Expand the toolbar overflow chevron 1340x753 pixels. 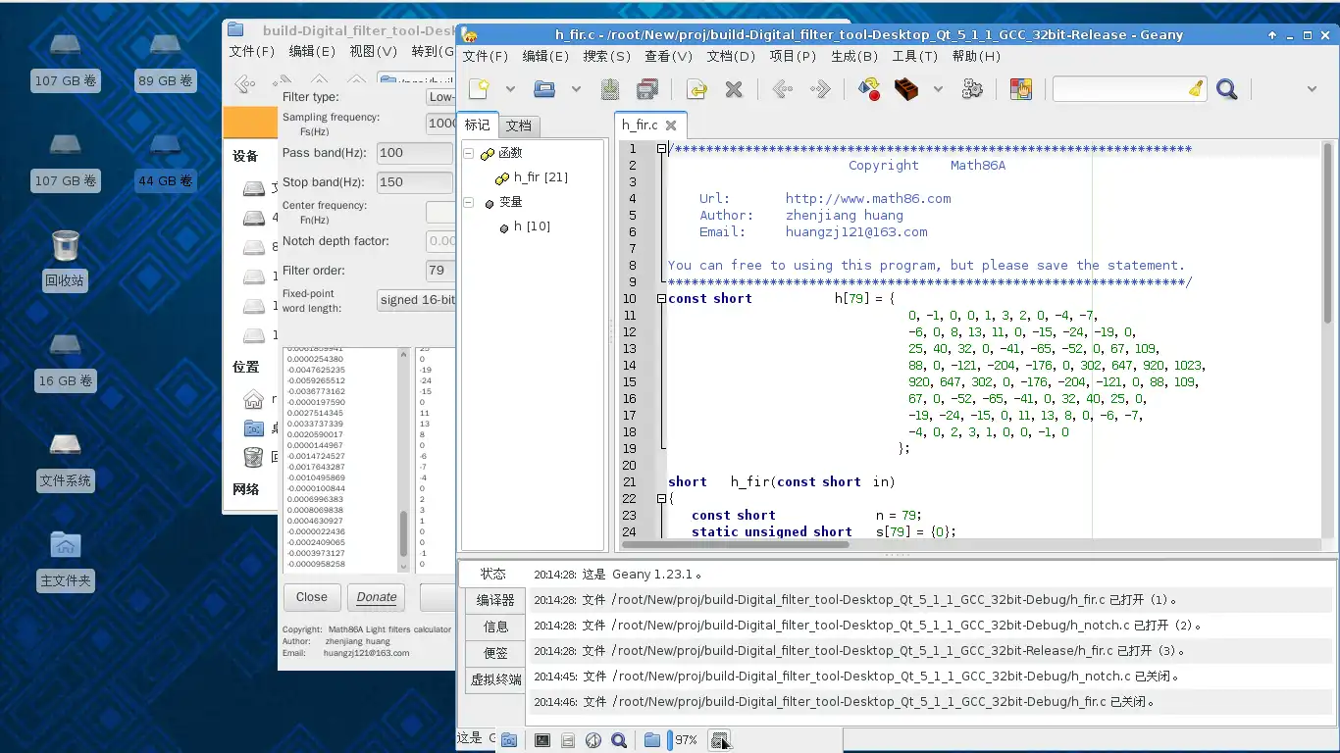(x=1313, y=89)
